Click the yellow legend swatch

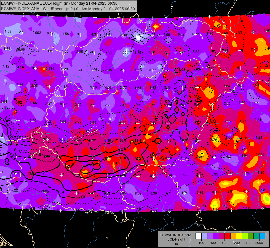point(239,236)
